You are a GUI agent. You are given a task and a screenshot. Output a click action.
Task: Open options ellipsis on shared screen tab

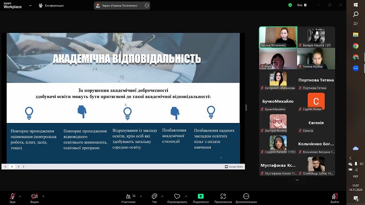coord(146,5)
